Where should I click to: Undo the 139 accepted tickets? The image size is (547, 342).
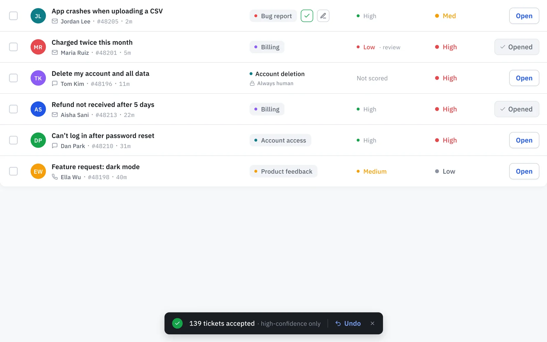[348, 323]
